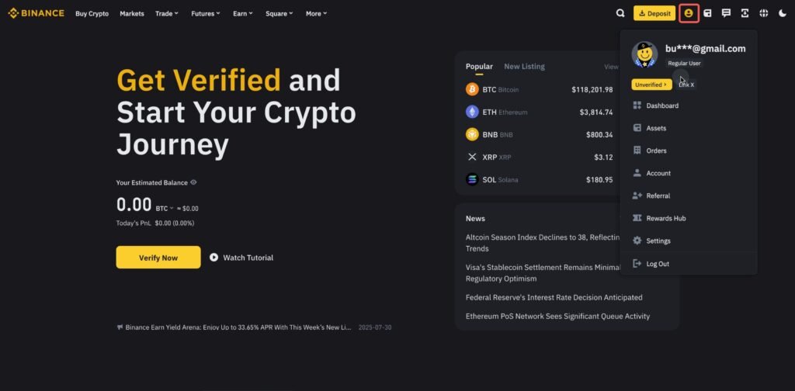Expand the More dropdown in navigation
Viewport: 795px width, 391px height.
(316, 13)
